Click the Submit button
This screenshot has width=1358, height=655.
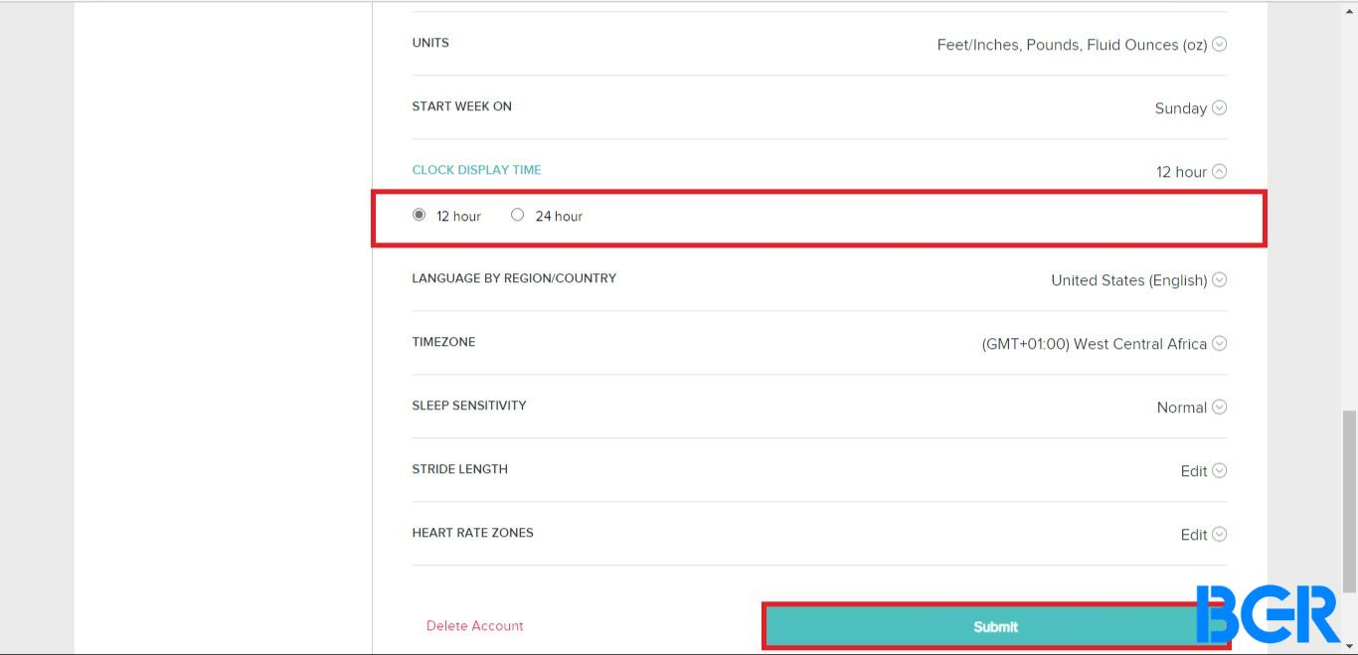coord(995,626)
